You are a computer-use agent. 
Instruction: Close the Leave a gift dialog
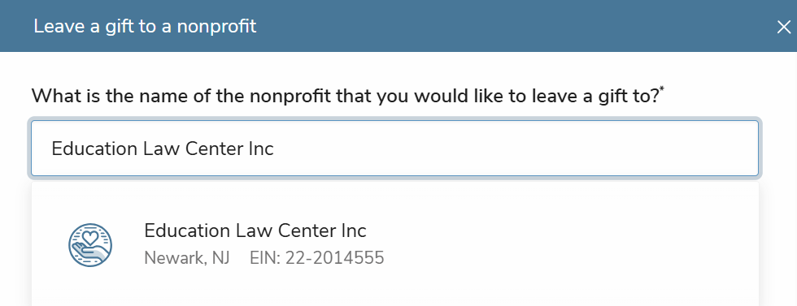784,27
